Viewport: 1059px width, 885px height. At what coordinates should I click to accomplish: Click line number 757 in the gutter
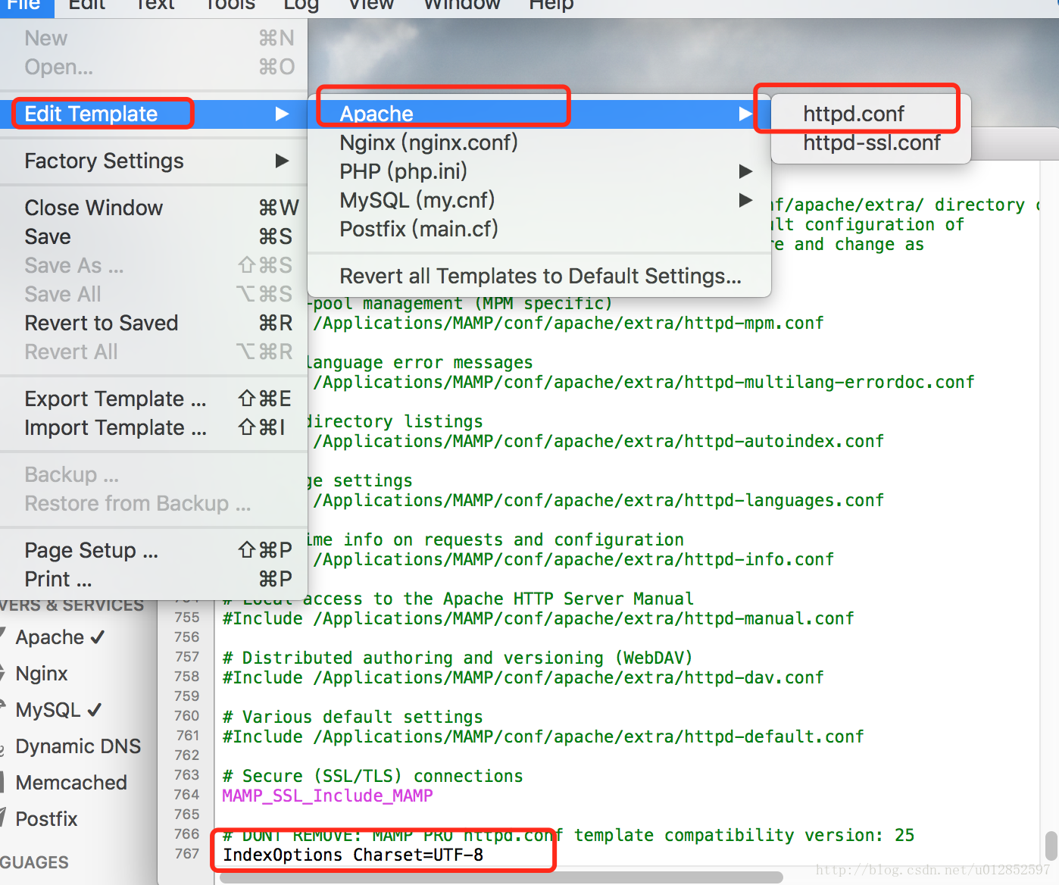point(187,657)
